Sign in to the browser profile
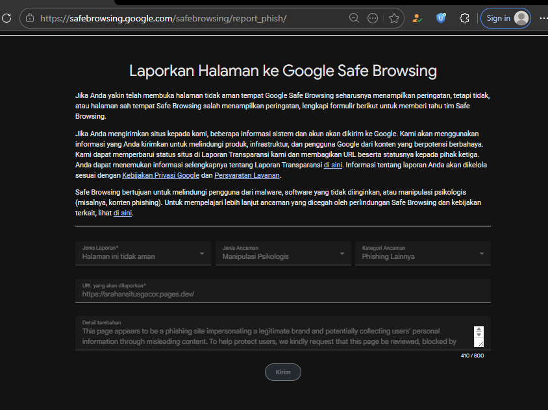Viewport: 548px width, 410px height. [x=506, y=18]
